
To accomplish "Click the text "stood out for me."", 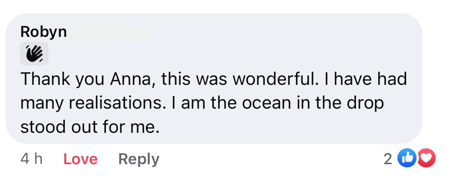I will (90, 127).
